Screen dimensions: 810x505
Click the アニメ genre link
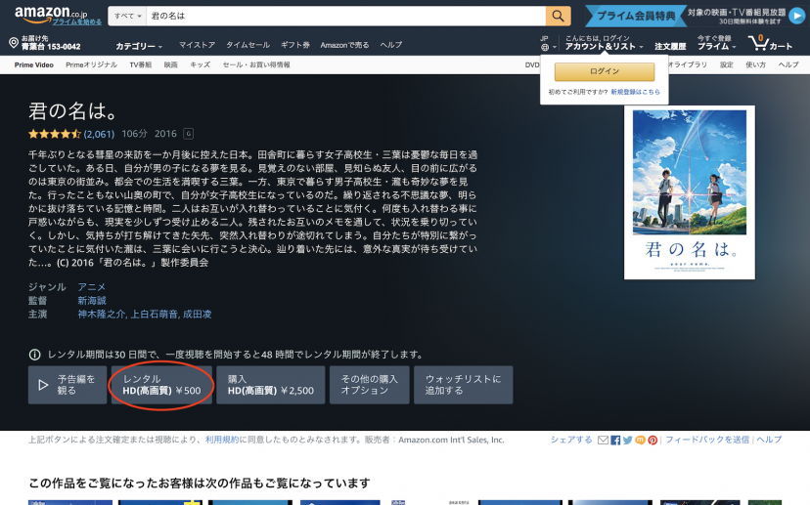tap(91, 287)
